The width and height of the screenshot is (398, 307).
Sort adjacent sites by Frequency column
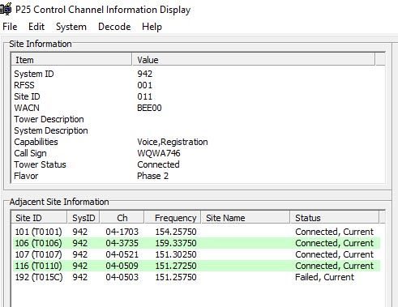click(173, 218)
